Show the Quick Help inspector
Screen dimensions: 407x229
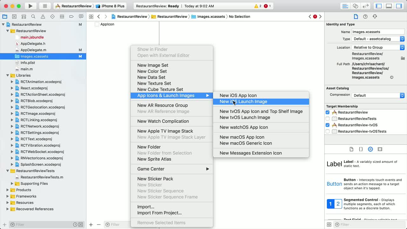365,17
